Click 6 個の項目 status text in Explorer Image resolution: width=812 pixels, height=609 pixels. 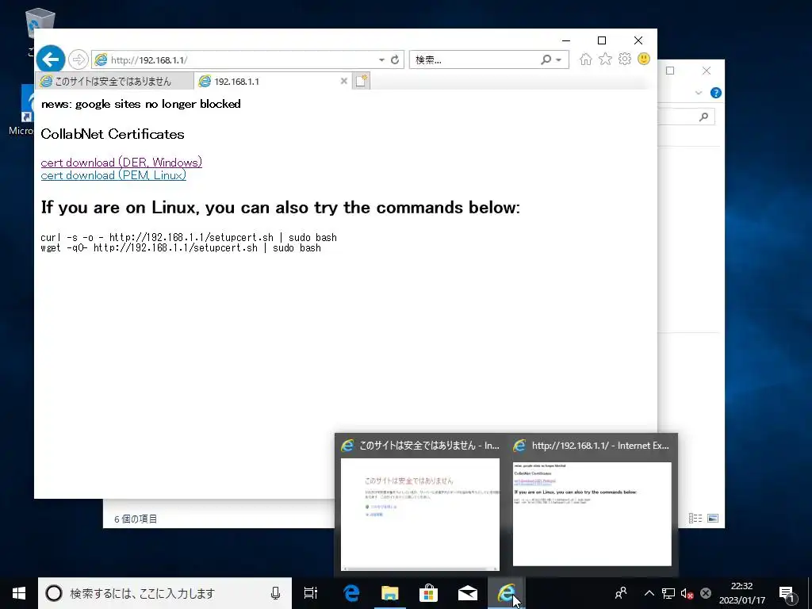click(136, 519)
